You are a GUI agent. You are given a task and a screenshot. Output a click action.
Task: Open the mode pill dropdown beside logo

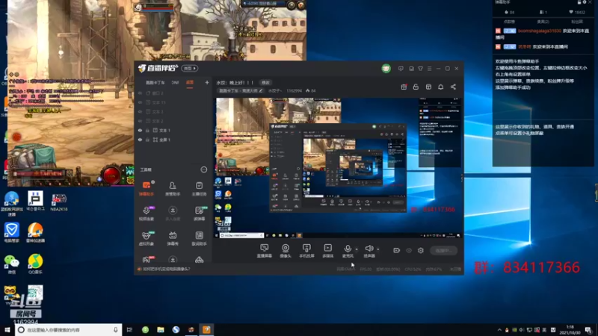[x=190, y=69]
